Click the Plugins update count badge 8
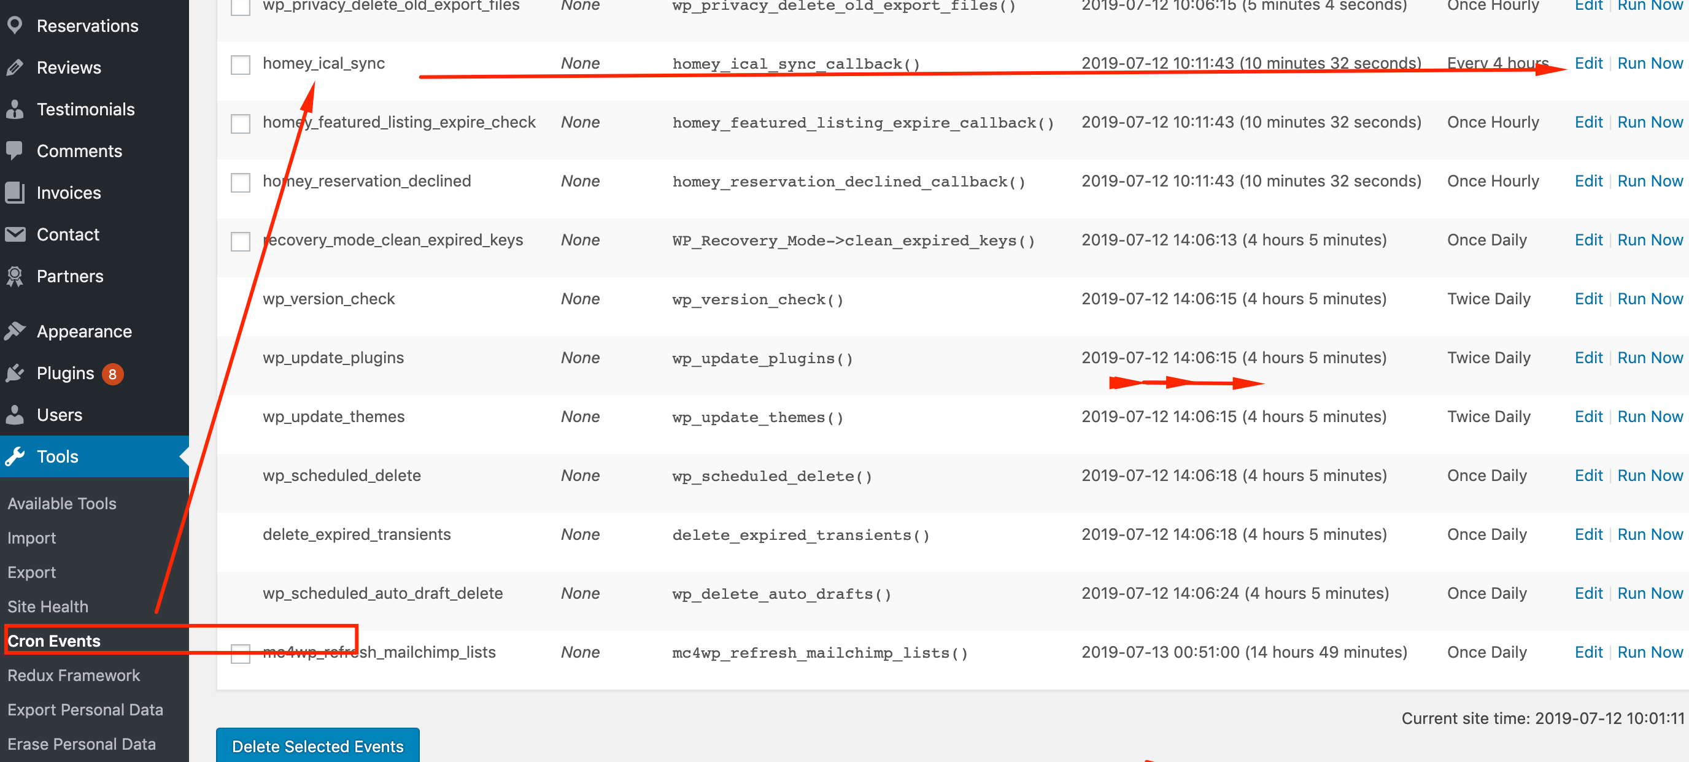1689x762 pixels. pos(113,374)
